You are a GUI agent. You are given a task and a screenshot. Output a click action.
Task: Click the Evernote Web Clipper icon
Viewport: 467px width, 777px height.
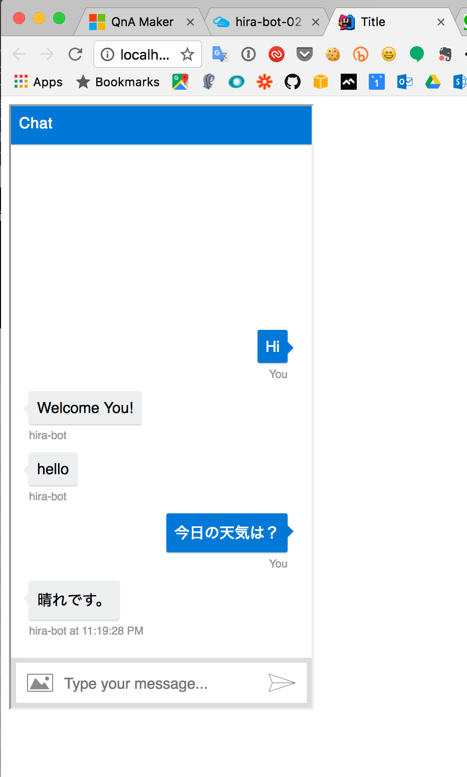pyautogui.click(x=445, y=54)
